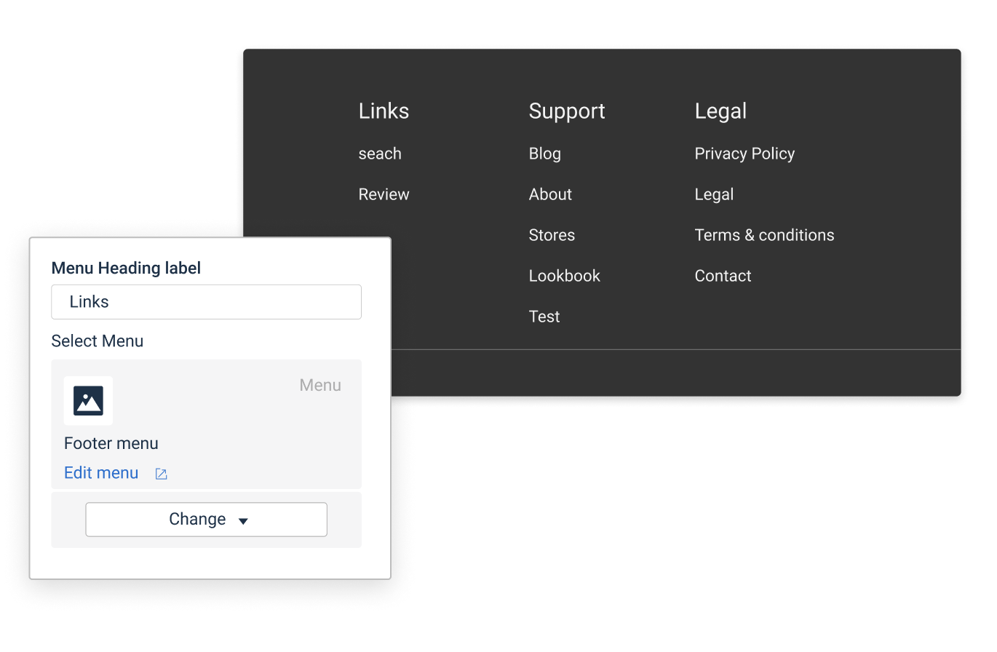Open the seach footer link

pos(379,154)
